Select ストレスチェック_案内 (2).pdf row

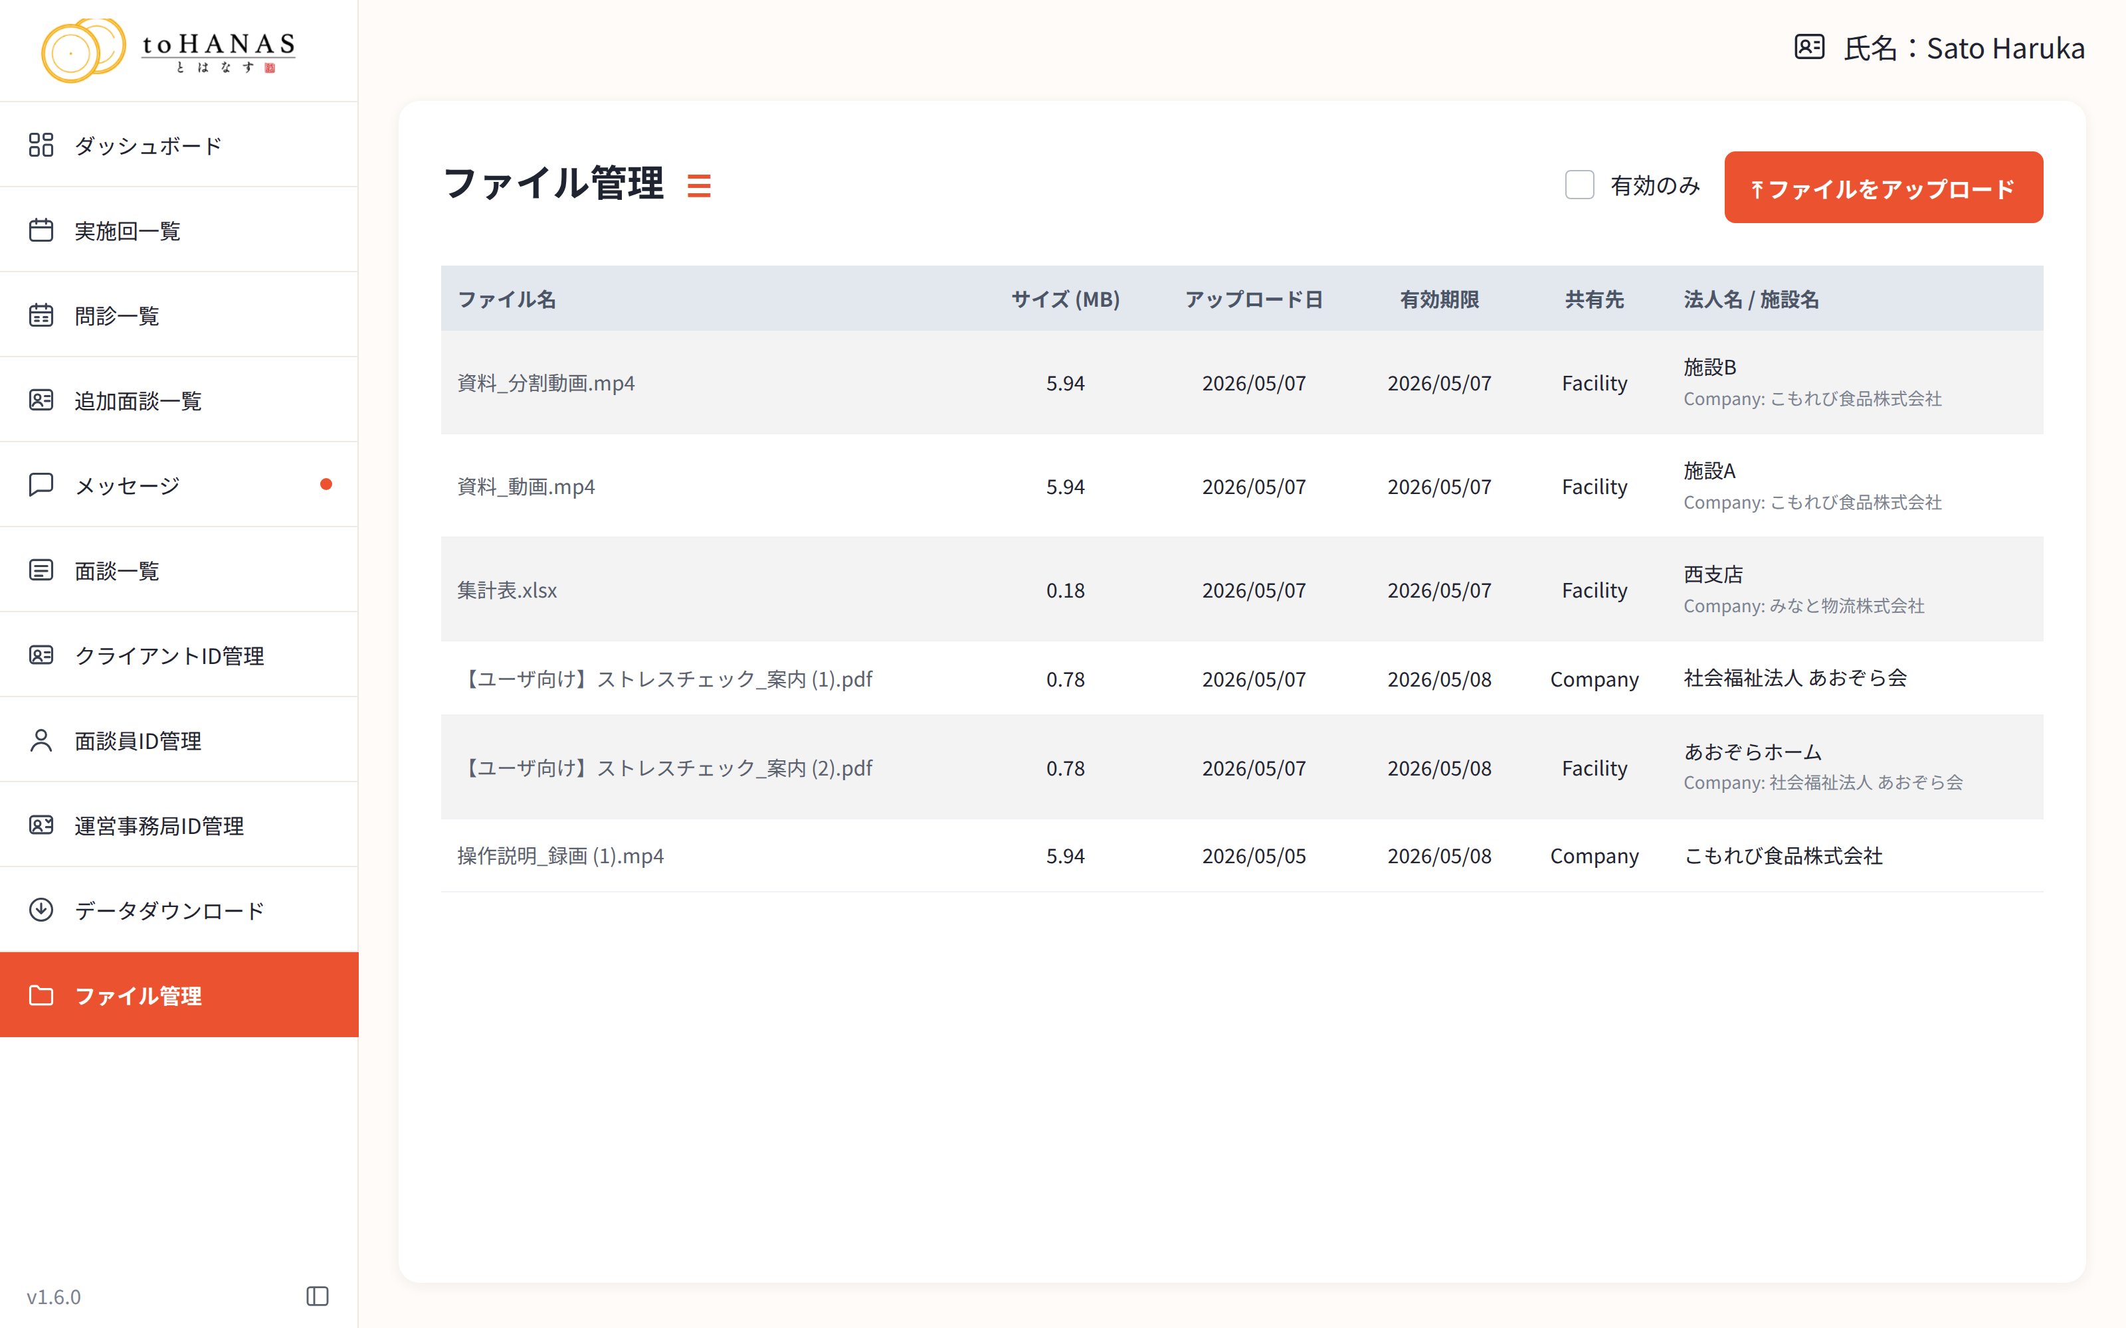pyautogui.click(x=1242, y=768)
